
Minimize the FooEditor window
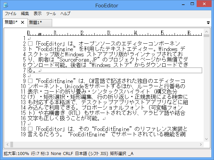pos(183,4)
